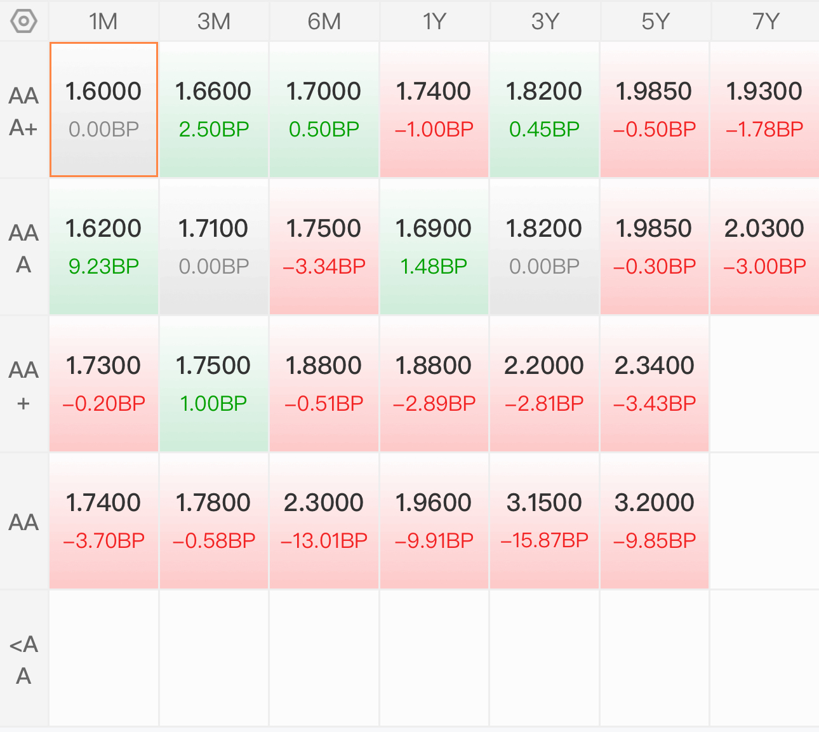Select the AA+ rating row label
Screen dimensions: 819x732
pos(24,385)
